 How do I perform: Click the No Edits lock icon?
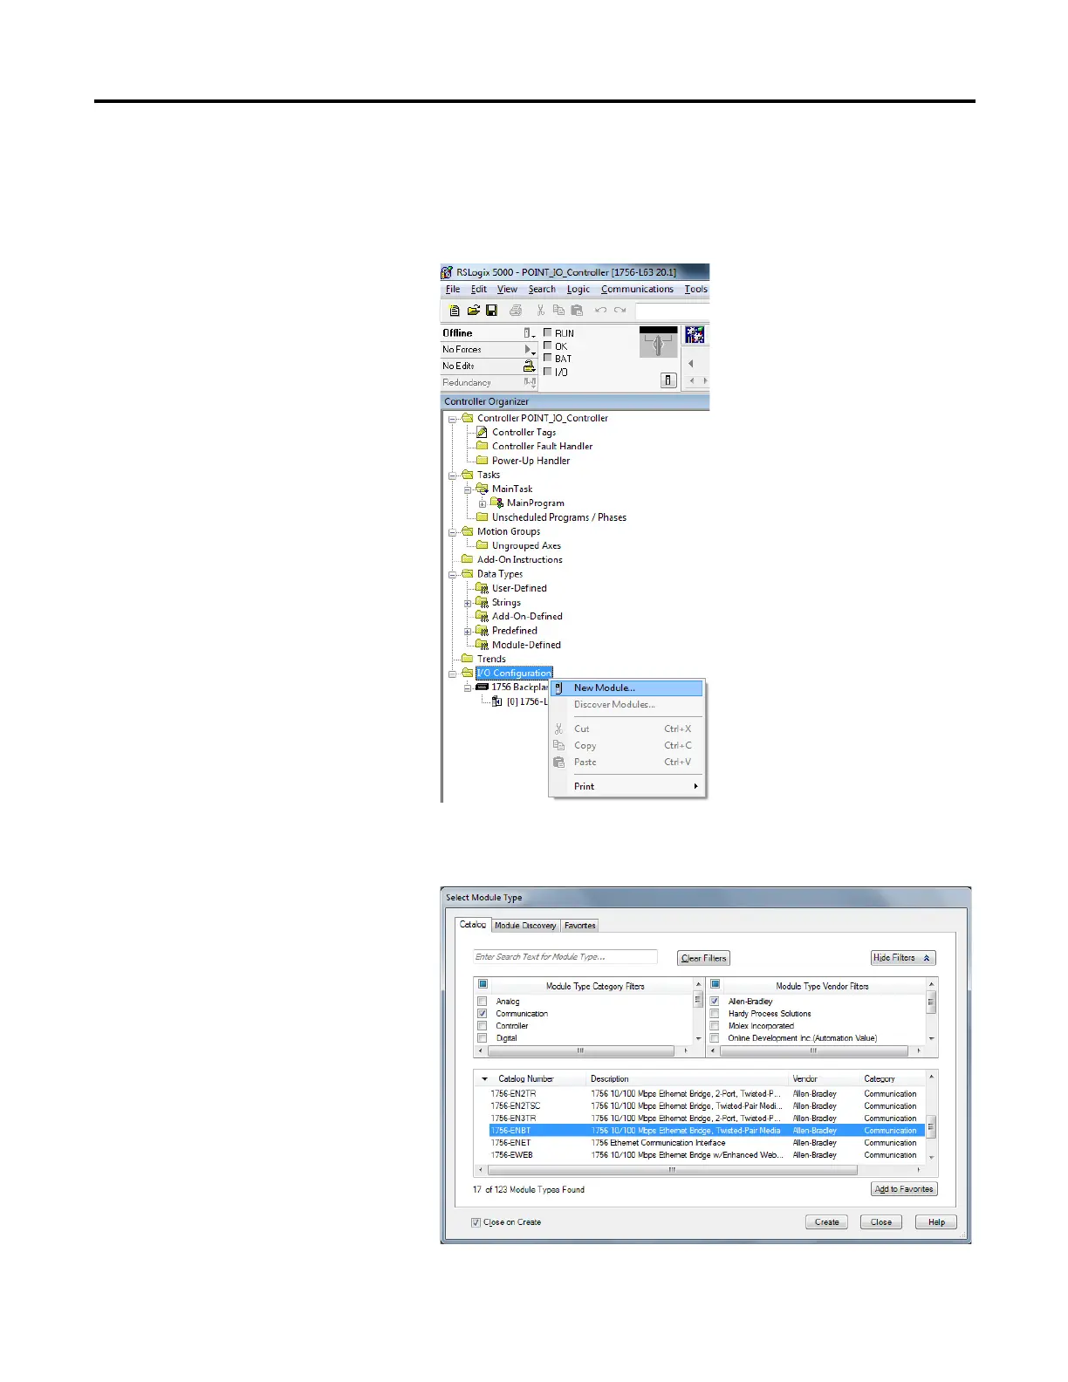click(529, 366)
